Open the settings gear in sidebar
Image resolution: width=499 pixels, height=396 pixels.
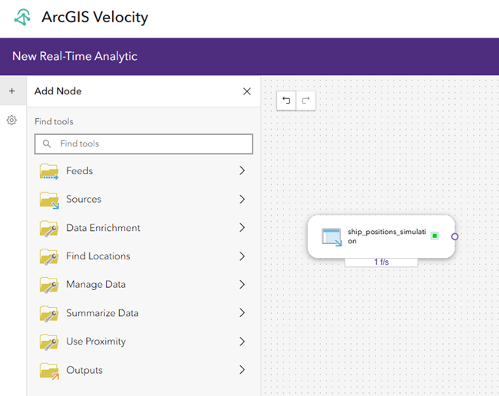[12, 120]
